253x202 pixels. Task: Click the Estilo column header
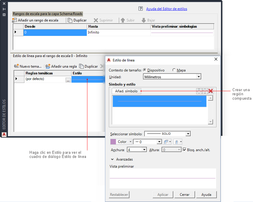[x=88, y=73]
